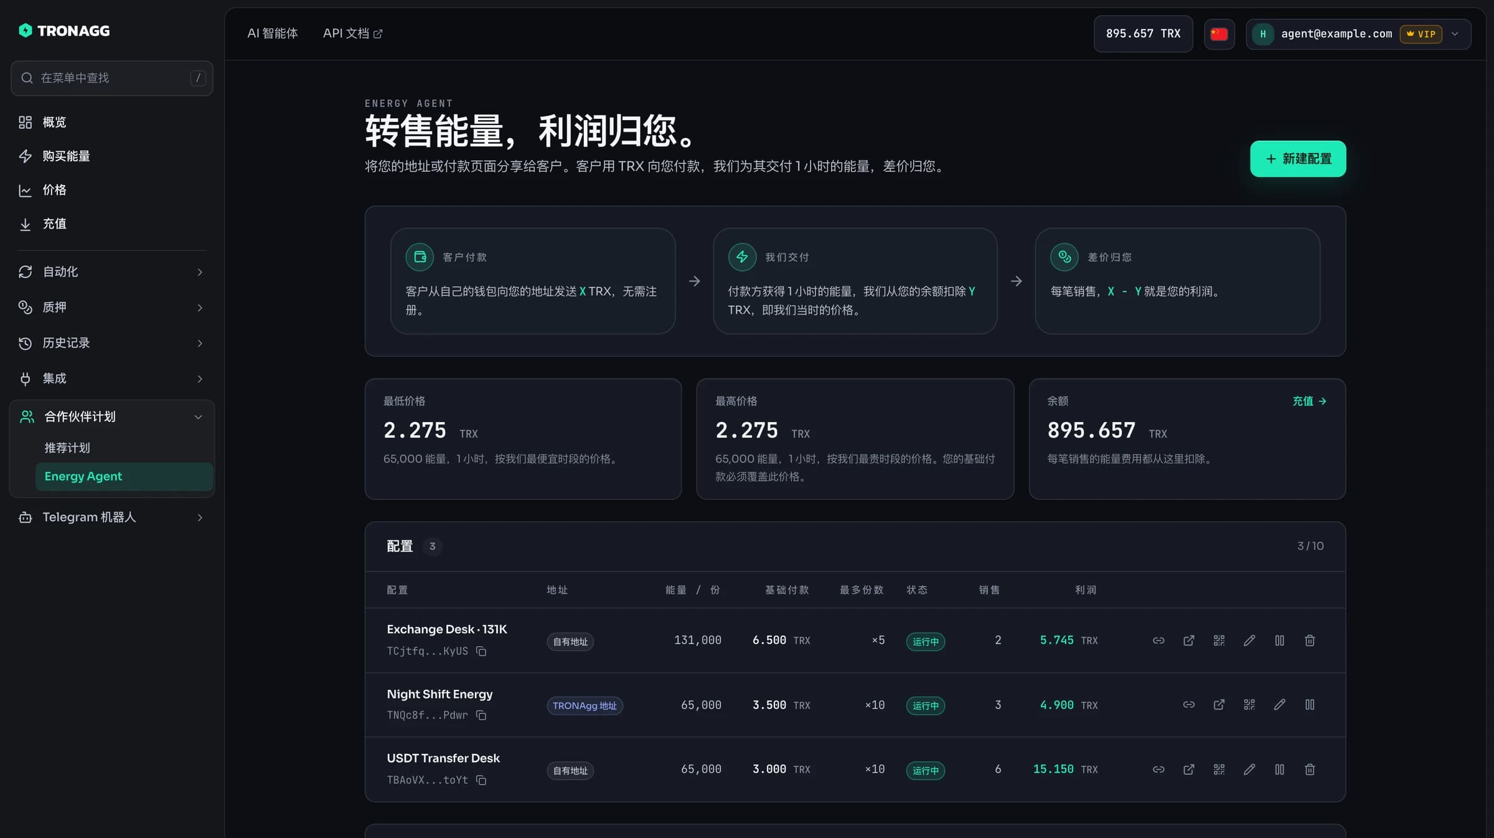This screenshot has width=1494, height=838.
Task: Open 价格 in the sidebar
Action: click(x=112, y=190)
